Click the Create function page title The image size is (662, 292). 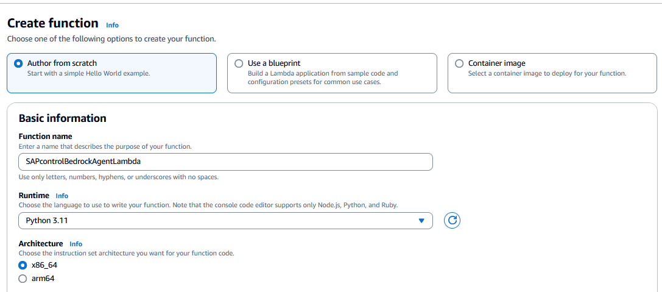pyautogui.click(x=53, y=23)
